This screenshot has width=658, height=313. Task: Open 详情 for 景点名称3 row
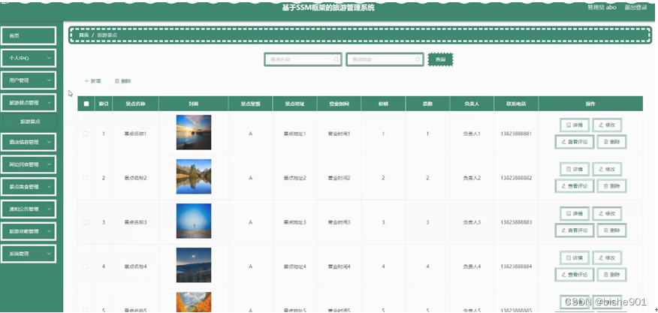pyautogui.click(x=575, y=214)
